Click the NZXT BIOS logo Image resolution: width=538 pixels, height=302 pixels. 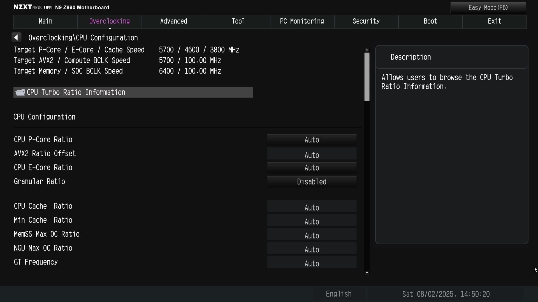(27, 7)
